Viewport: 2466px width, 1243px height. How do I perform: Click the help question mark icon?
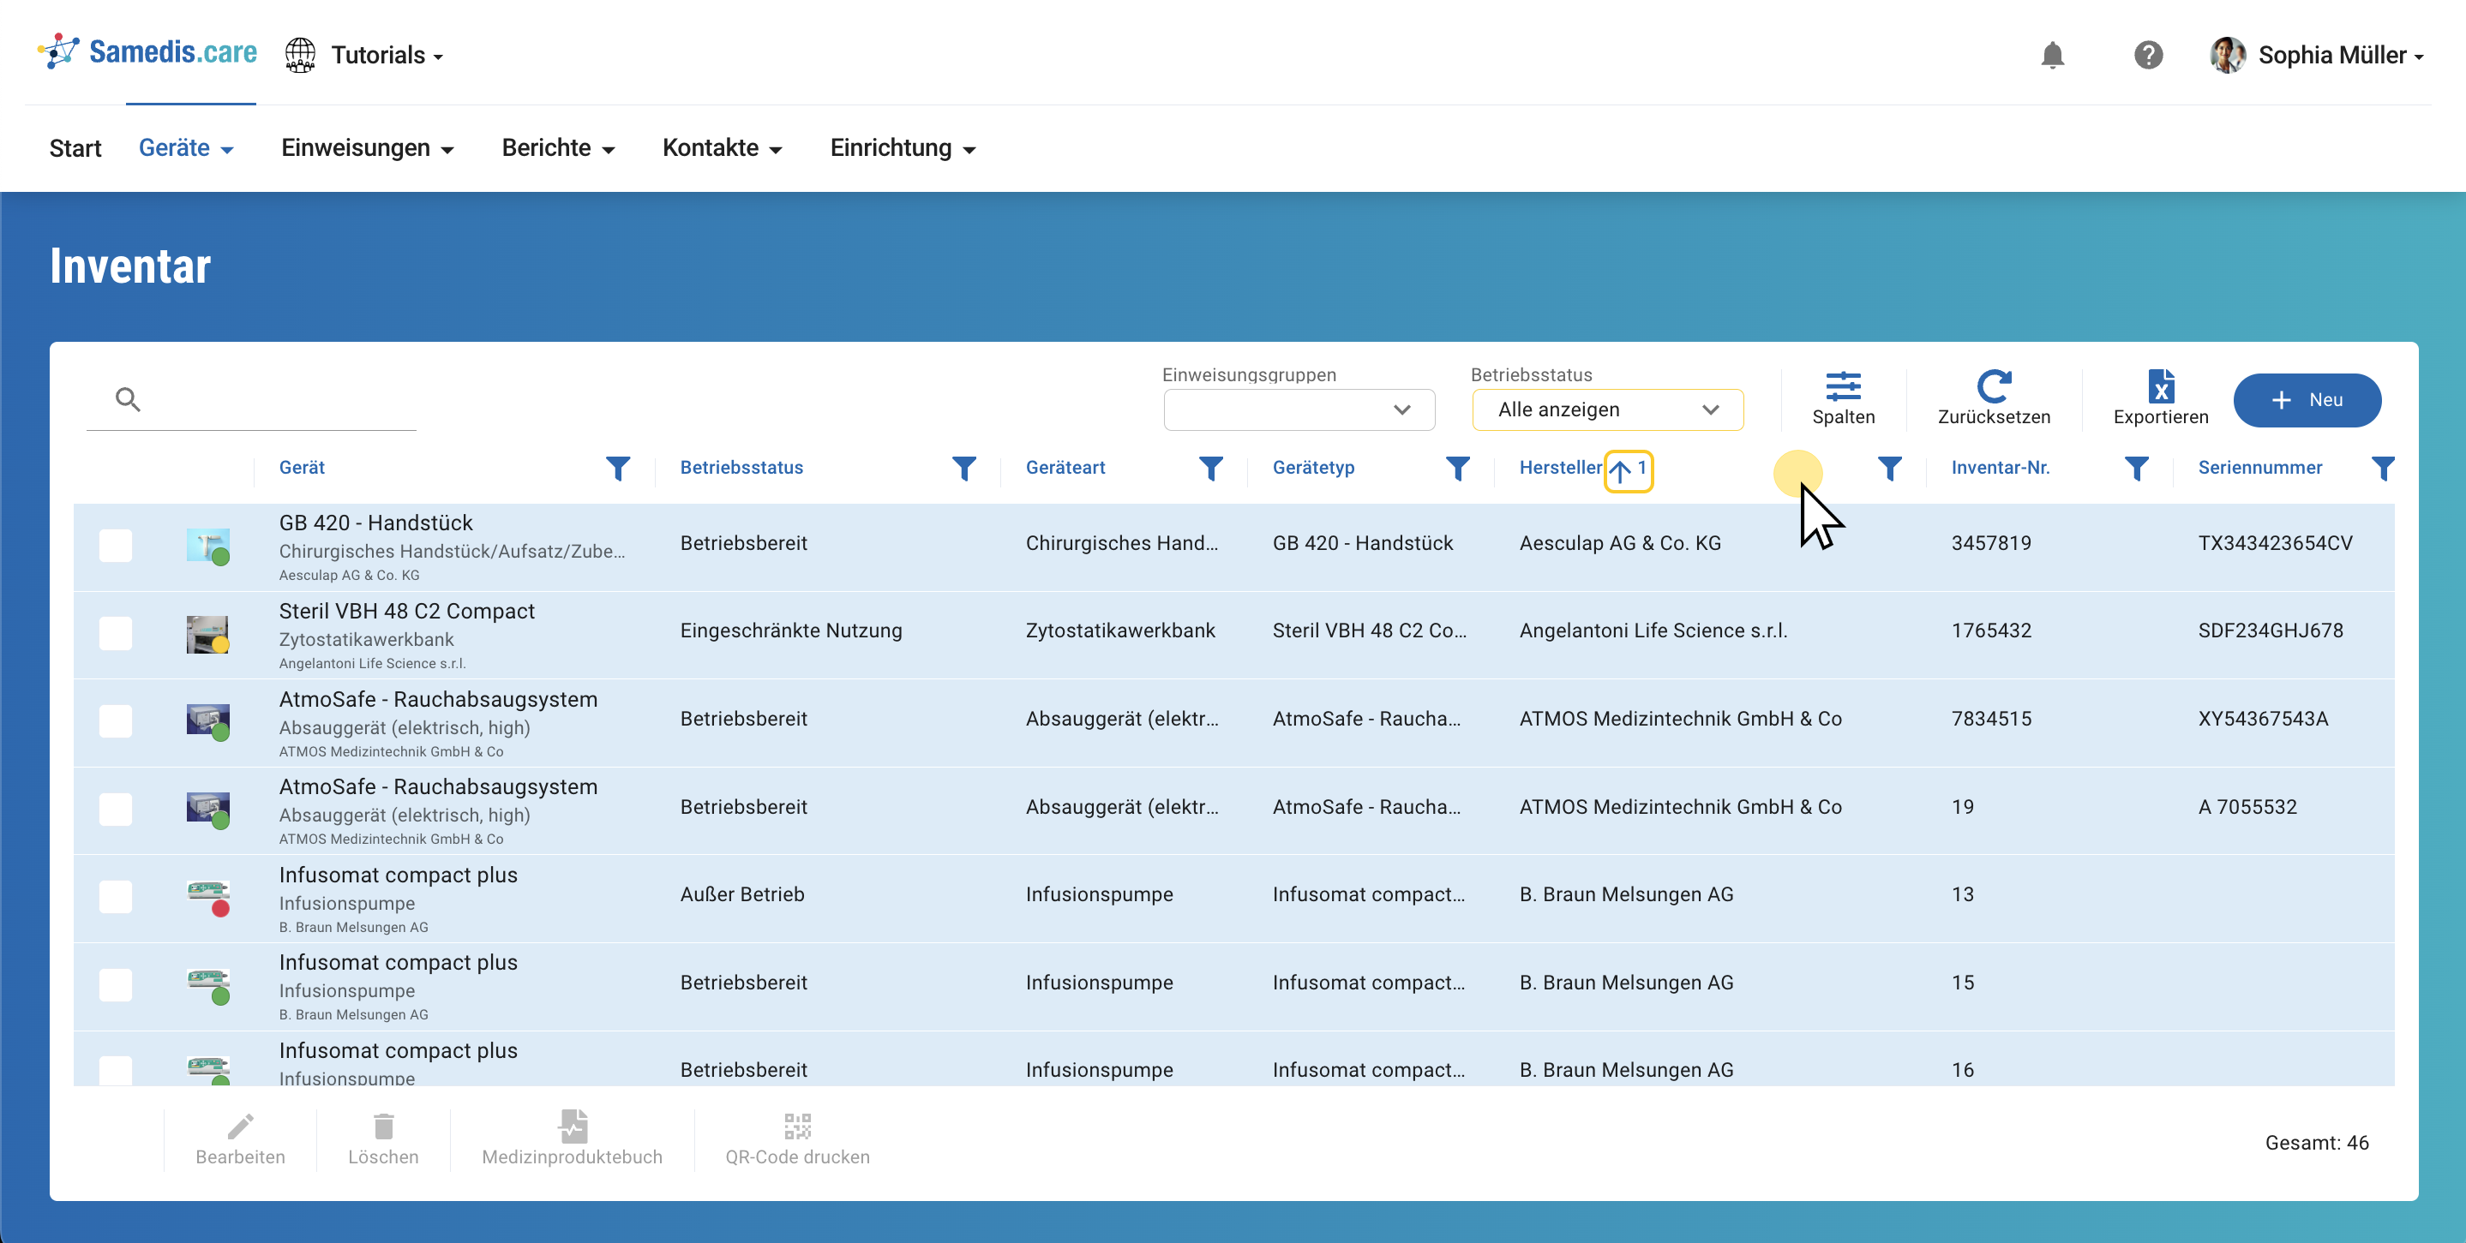[x=2147, y=55]
